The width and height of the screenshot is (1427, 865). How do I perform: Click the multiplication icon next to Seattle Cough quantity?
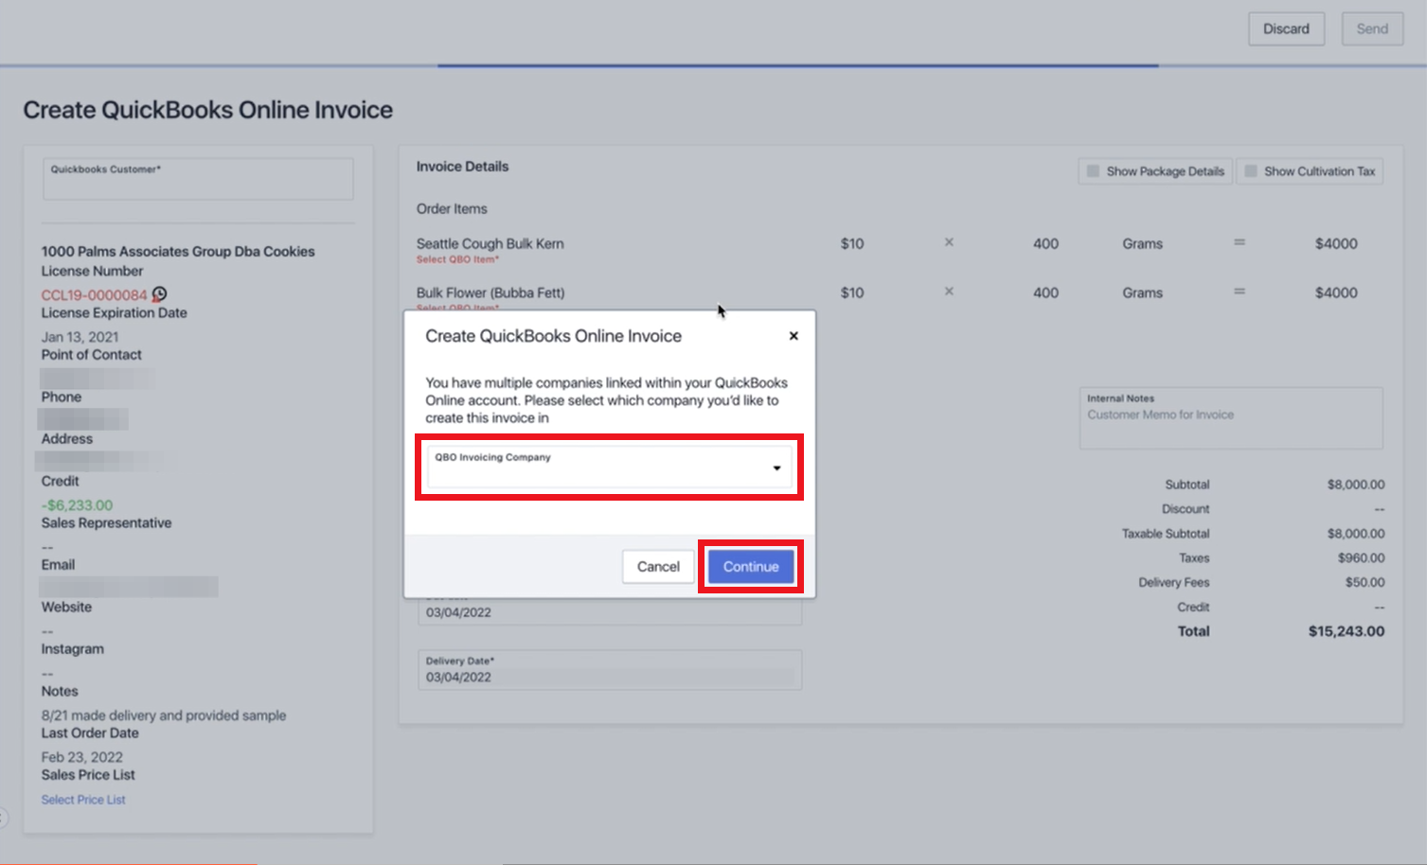click(x=948, y=242)
